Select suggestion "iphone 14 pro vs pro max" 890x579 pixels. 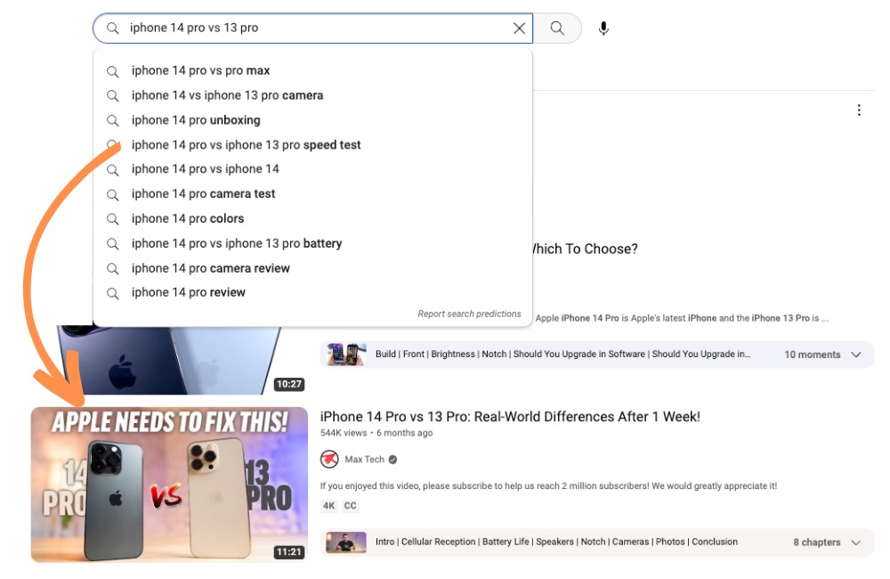click(x=312, y=70)
